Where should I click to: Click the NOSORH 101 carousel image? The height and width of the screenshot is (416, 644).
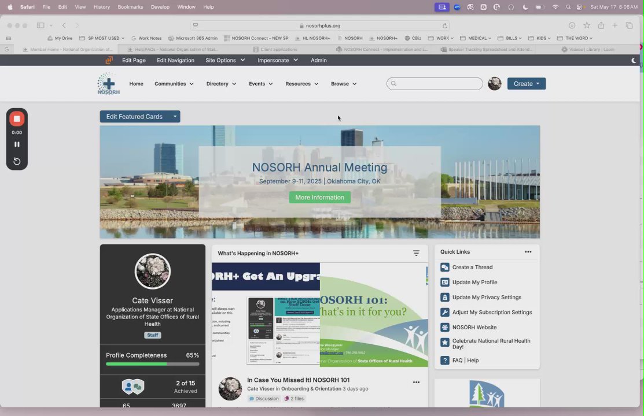pyautogui.click(x=374, y=315)
